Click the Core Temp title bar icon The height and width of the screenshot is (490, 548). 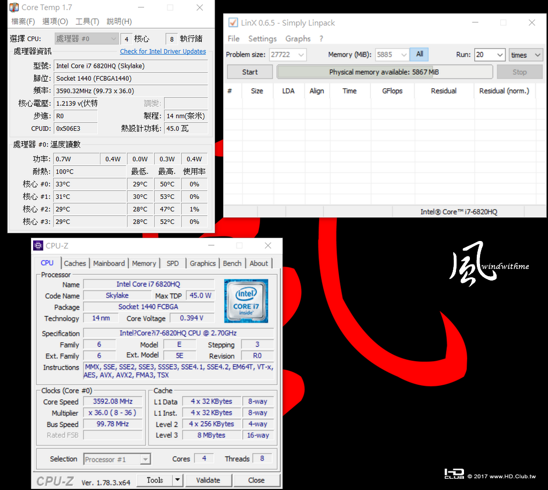click(14, 7)
